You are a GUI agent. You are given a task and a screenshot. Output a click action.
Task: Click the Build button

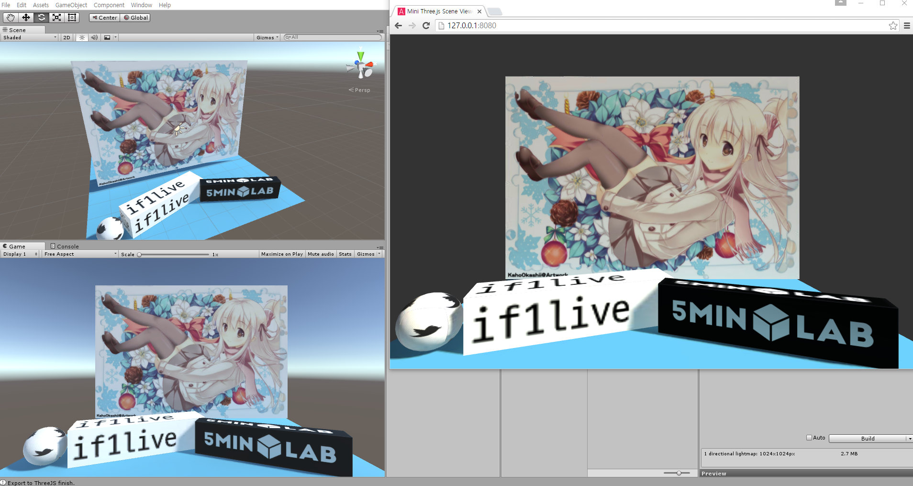[868, 438]
